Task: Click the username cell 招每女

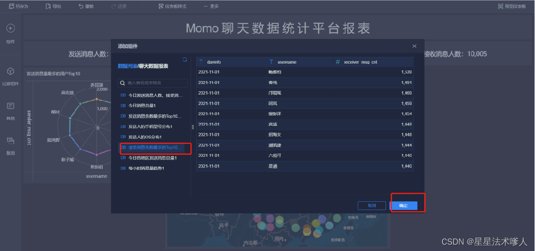Action: [x=300, y=134]
